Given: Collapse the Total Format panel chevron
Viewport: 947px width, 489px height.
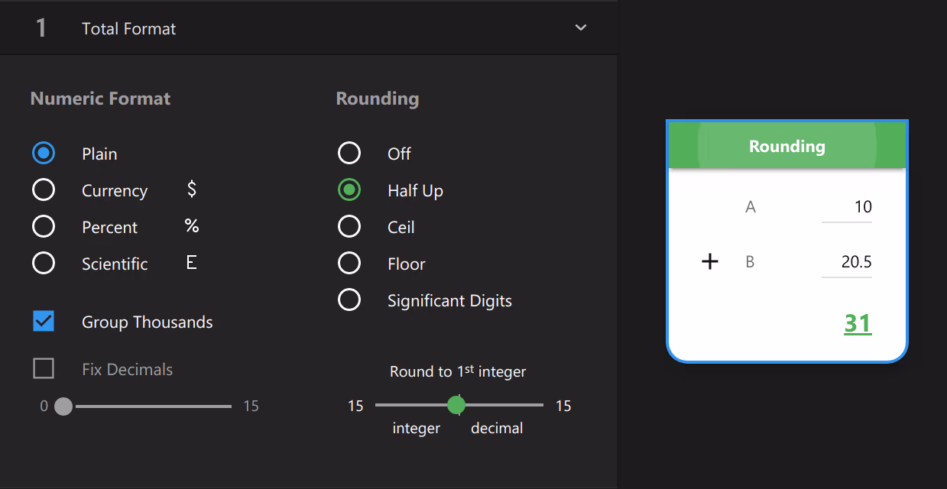Looking at the screenshot, I should click(581, 28).
